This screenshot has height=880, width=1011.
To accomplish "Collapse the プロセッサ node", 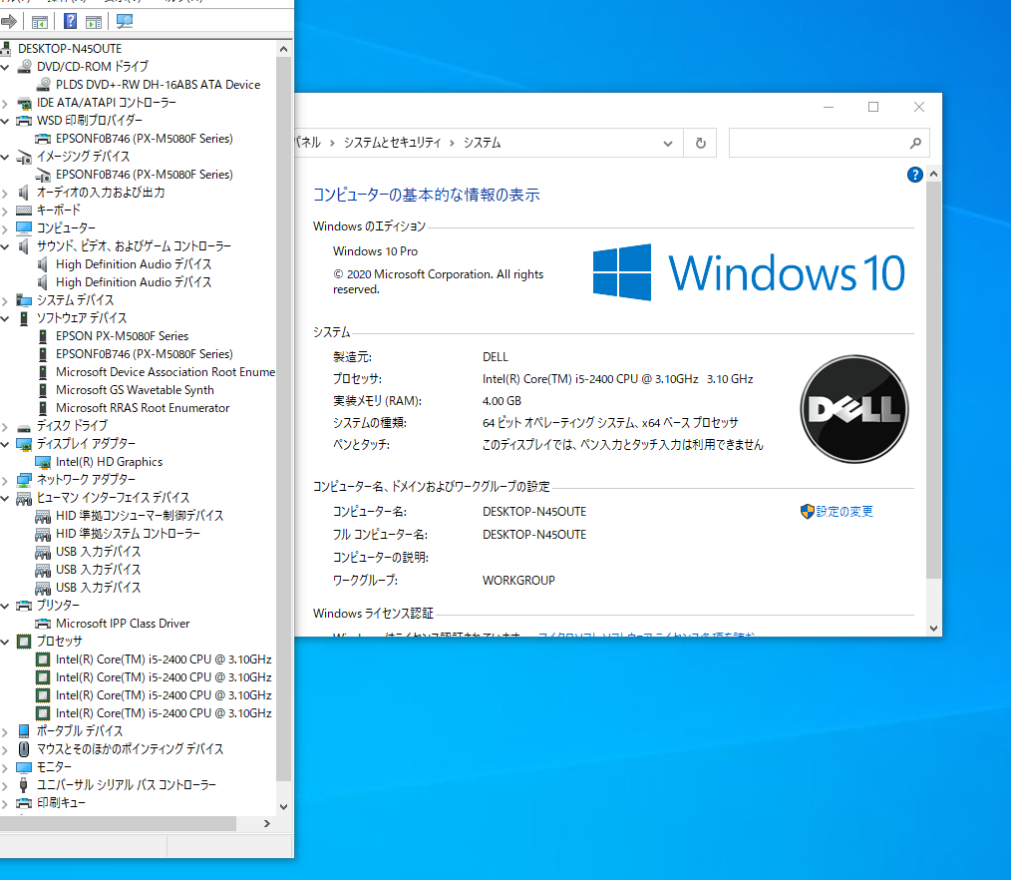I will point(5,642).
